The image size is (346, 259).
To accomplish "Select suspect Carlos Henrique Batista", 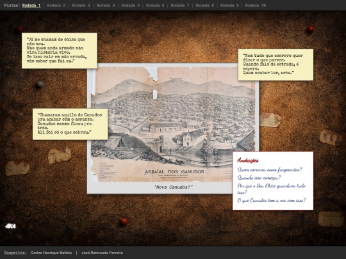I will 51,253.
